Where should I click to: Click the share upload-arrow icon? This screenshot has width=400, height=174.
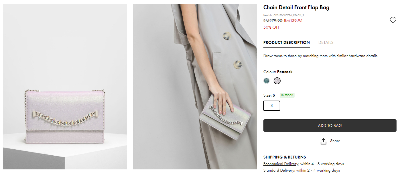324,141
